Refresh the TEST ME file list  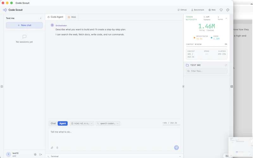coord(226,65)
